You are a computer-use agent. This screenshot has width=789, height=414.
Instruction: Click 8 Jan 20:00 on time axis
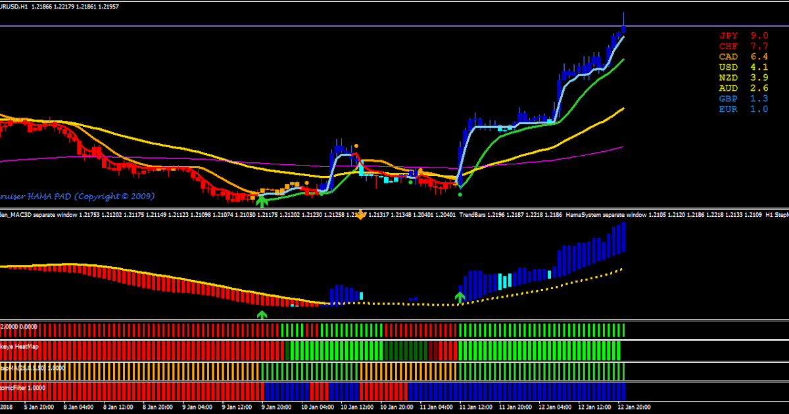click(158, 407)
